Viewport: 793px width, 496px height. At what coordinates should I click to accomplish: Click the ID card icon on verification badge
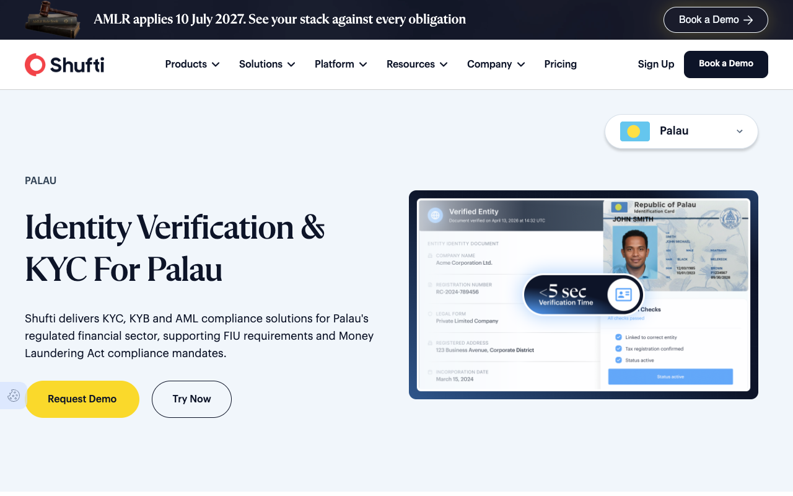623,295
